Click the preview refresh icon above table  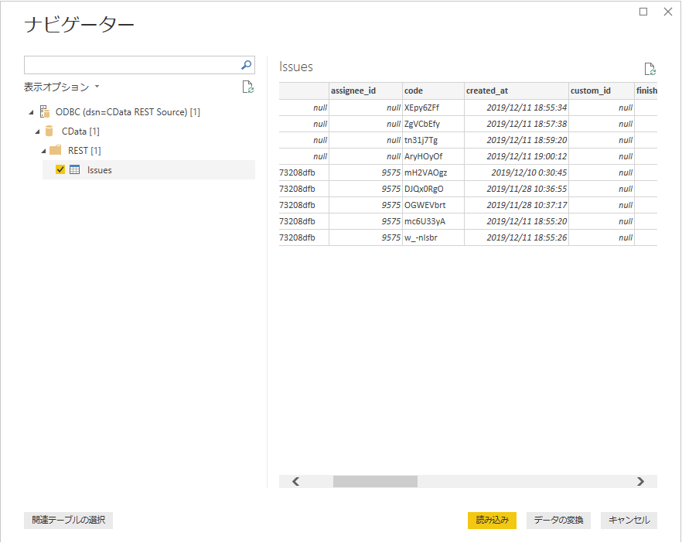click(x=650, y=69)
